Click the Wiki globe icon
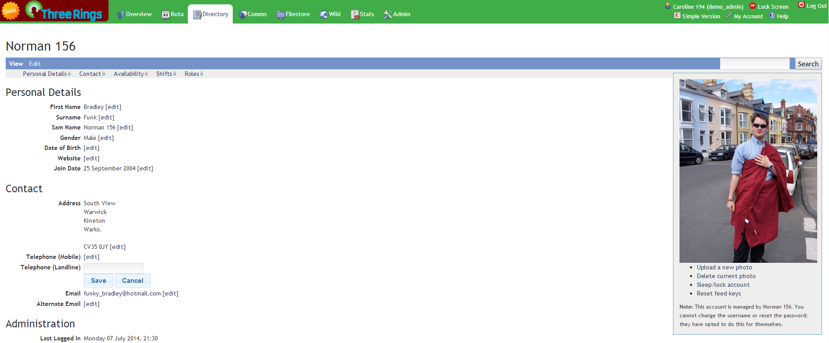 (324, 14)
